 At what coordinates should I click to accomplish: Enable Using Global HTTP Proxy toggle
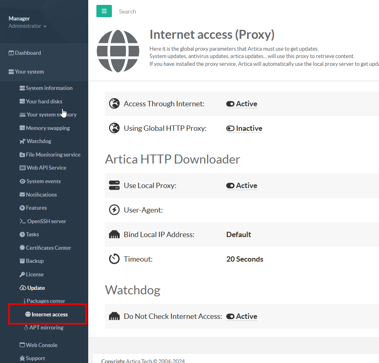click(x=230, y=129)
